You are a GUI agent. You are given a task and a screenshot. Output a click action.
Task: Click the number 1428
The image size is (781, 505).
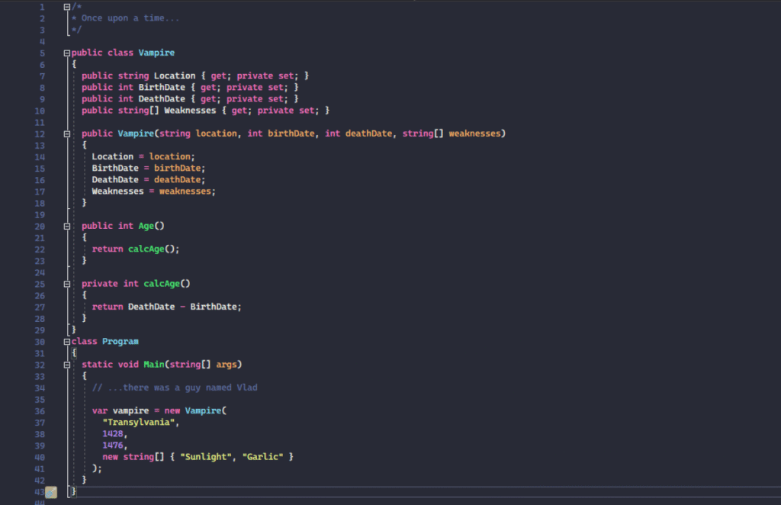tap(113, 434)
